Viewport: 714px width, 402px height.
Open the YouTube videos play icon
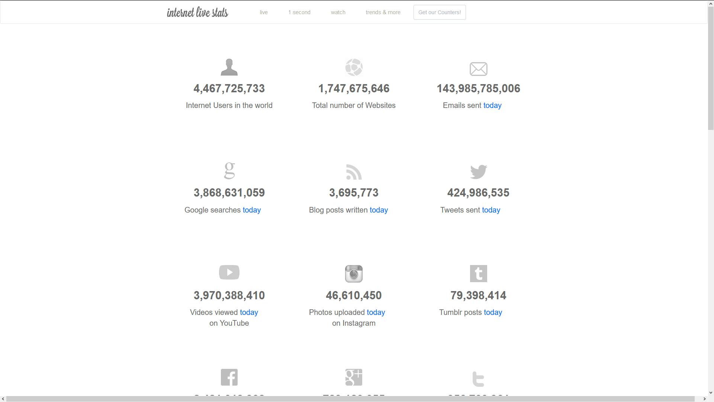point(229,272)
